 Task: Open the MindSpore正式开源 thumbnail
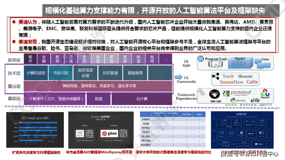pos(101,130)
